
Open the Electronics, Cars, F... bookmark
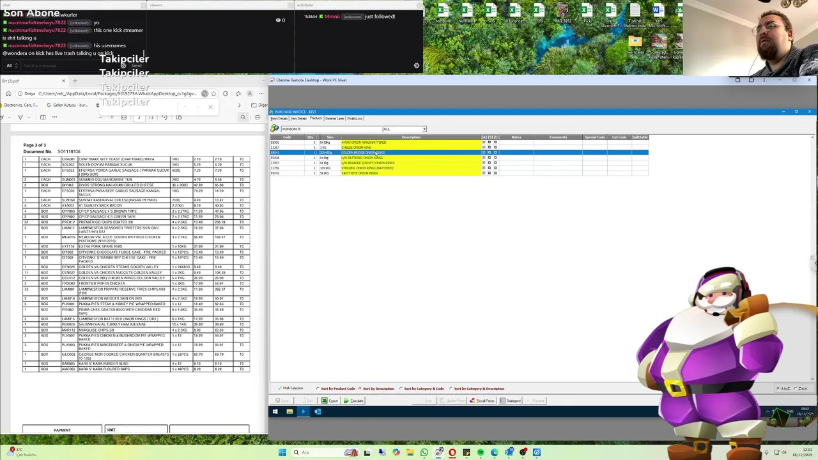(19, 105)
